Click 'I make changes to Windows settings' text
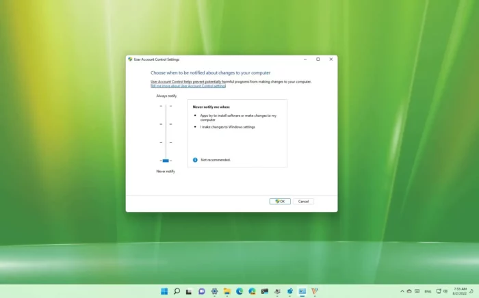Screen dimensions: 479x298 click(x=228, y=127)
